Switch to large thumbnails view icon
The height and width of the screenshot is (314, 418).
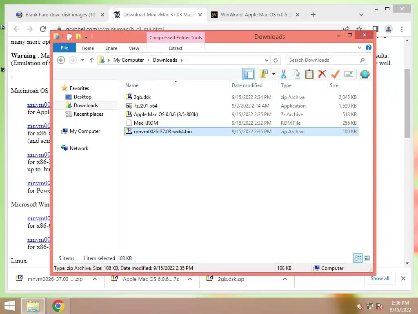tap(367, 258)
